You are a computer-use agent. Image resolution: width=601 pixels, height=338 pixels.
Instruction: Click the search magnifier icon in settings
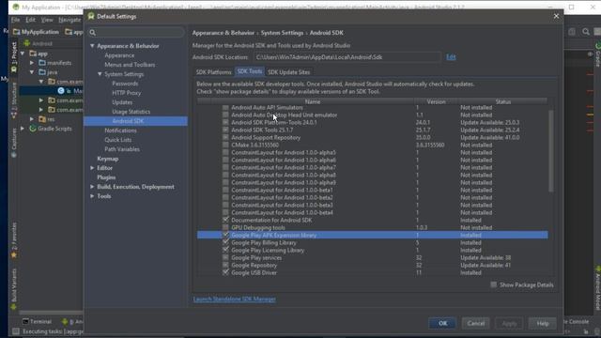click(x=92, y=33)
